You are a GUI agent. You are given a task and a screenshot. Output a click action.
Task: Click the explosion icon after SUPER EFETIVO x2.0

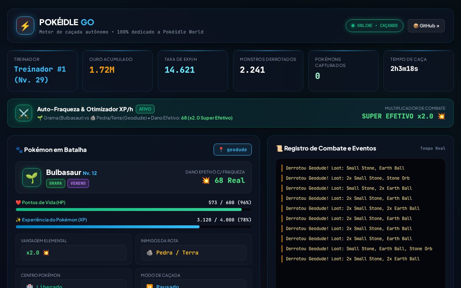[x=441, y=116]
